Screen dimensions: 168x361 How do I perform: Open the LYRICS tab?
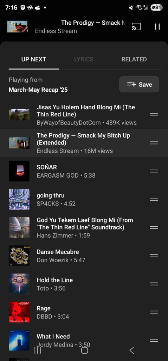pos(84,59)
